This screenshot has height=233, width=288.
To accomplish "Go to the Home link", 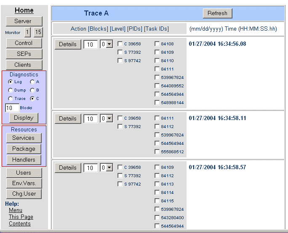I will (x=24, y=10).
